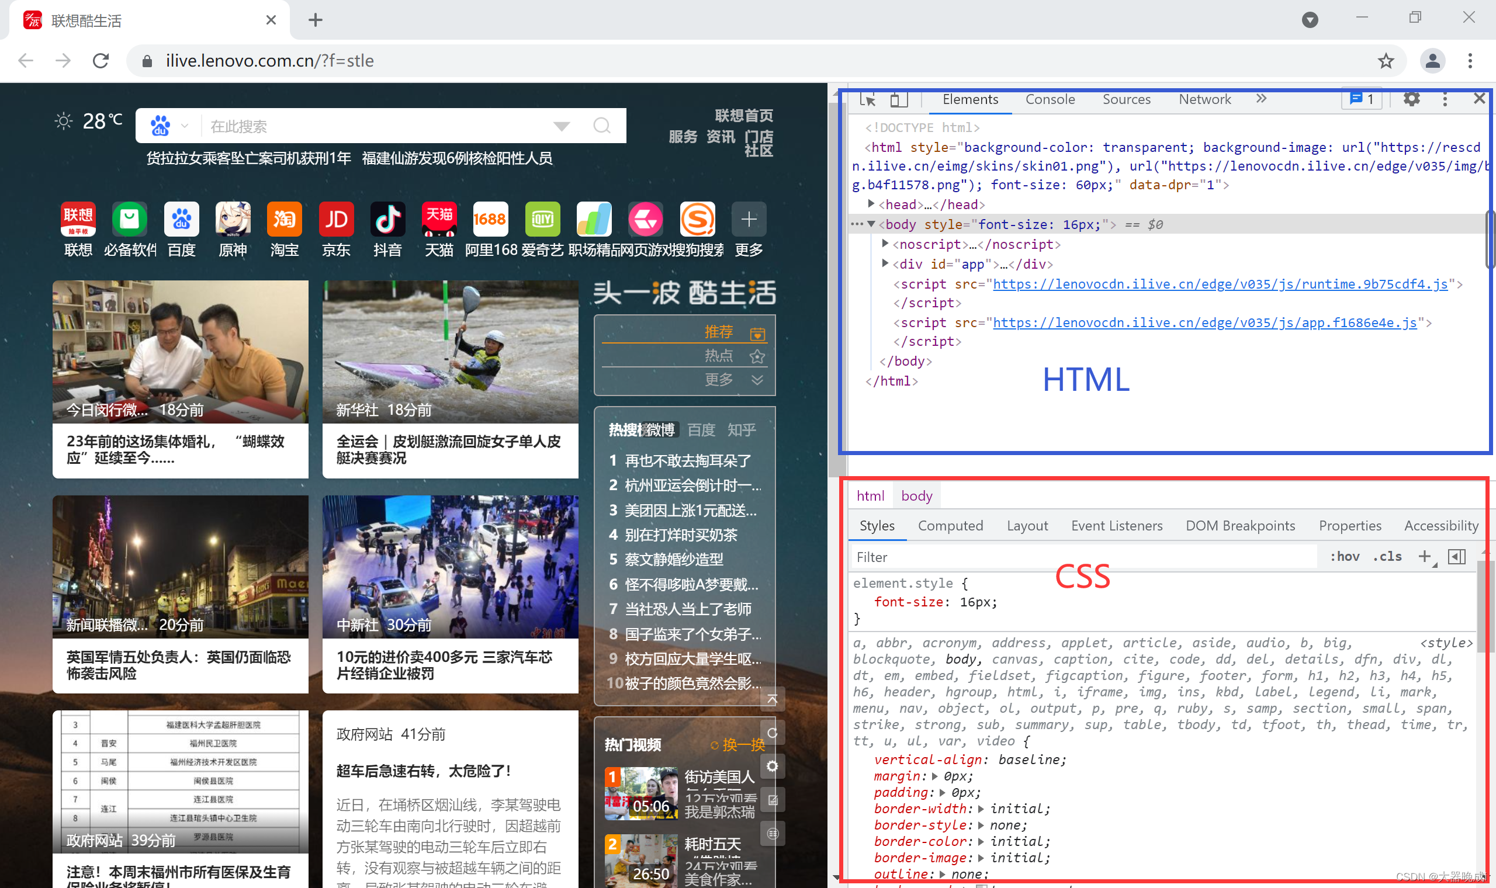Screen dimensions: 1496x888
Task: Activate the DevTools element inspector tool
Action: coord(868,99)
